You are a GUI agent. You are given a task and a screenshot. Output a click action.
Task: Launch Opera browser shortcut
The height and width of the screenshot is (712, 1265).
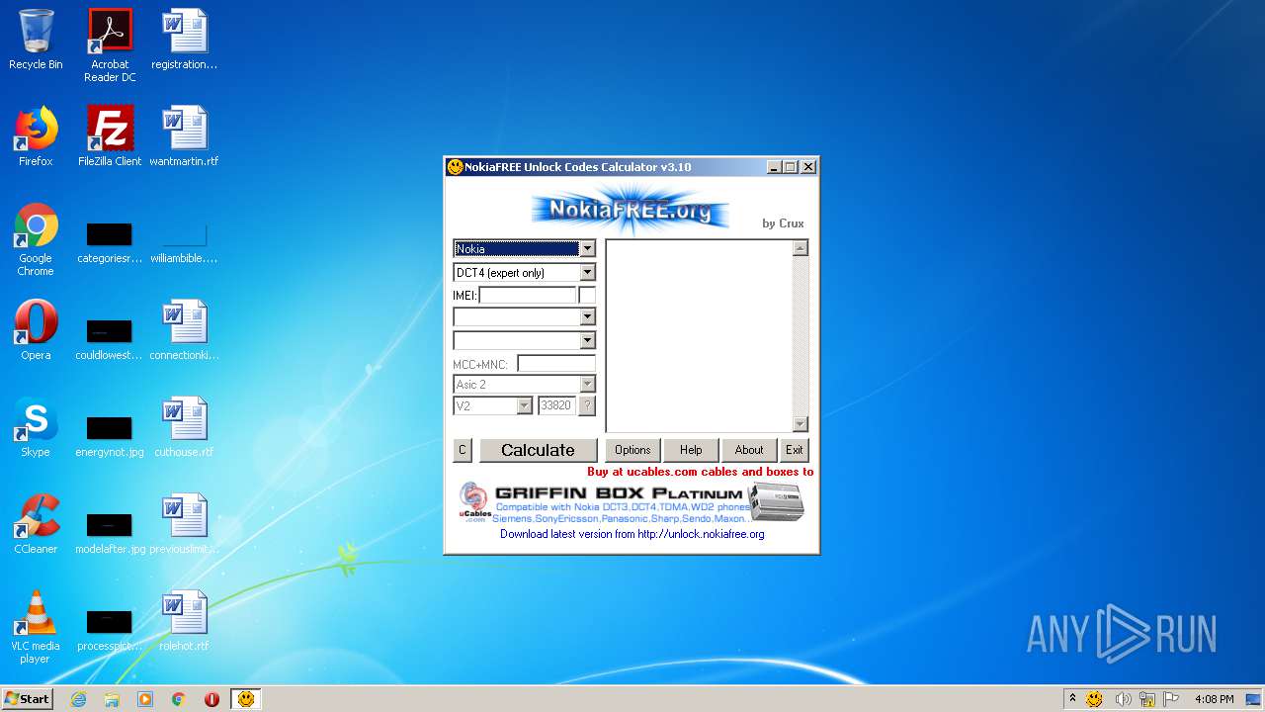36,330
